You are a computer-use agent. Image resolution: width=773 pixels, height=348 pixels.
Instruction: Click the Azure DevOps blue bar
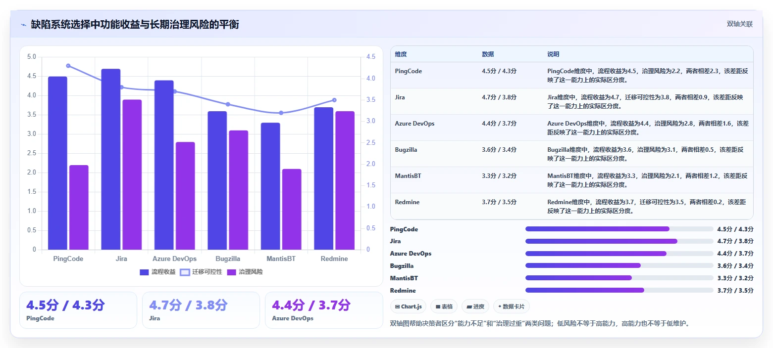(x=164, y=165)
